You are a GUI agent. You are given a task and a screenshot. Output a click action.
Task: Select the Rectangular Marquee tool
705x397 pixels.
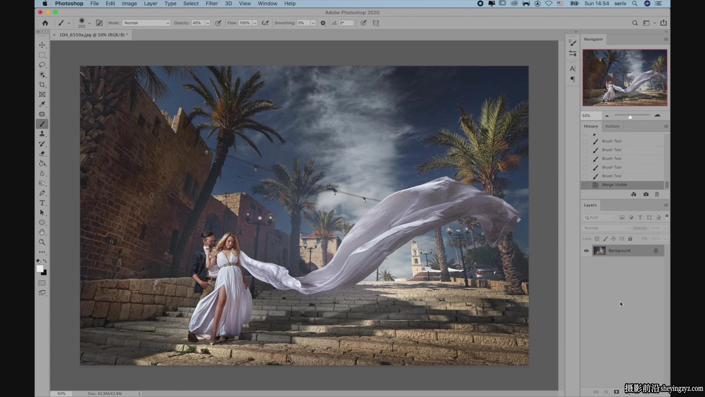click(42, 55)
